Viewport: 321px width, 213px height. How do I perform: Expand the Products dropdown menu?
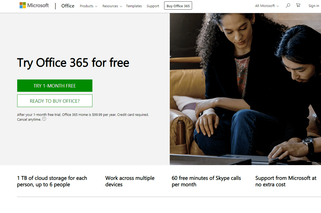pyautogui.click(x=88, y=6)
